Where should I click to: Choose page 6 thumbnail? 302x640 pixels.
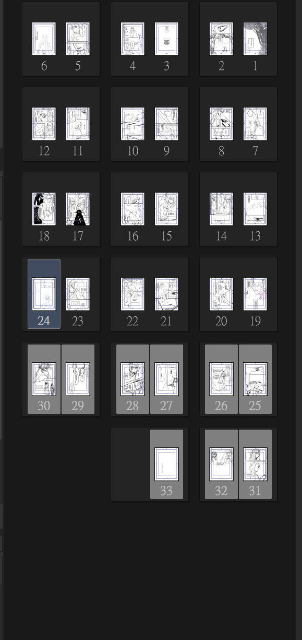[44, 39]
